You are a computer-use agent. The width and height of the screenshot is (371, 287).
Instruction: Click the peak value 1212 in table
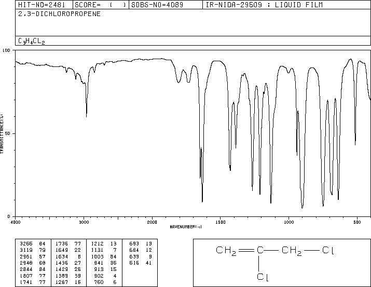97,244
